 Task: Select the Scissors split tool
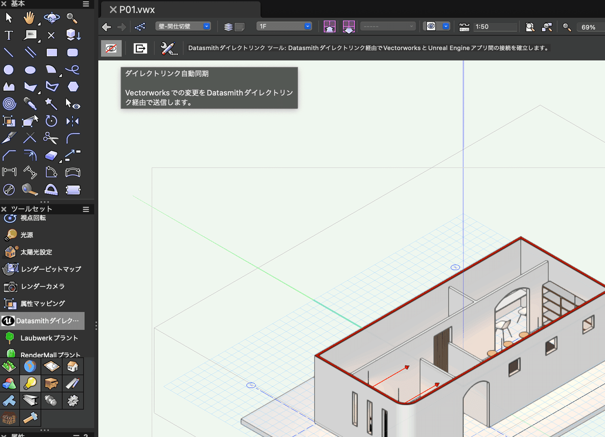(51, 138)
